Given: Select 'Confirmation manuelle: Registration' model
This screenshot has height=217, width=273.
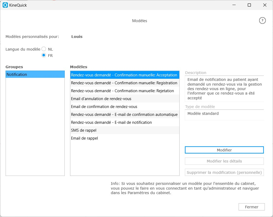Looking at the screenshot, I should [x=125, y=83].
